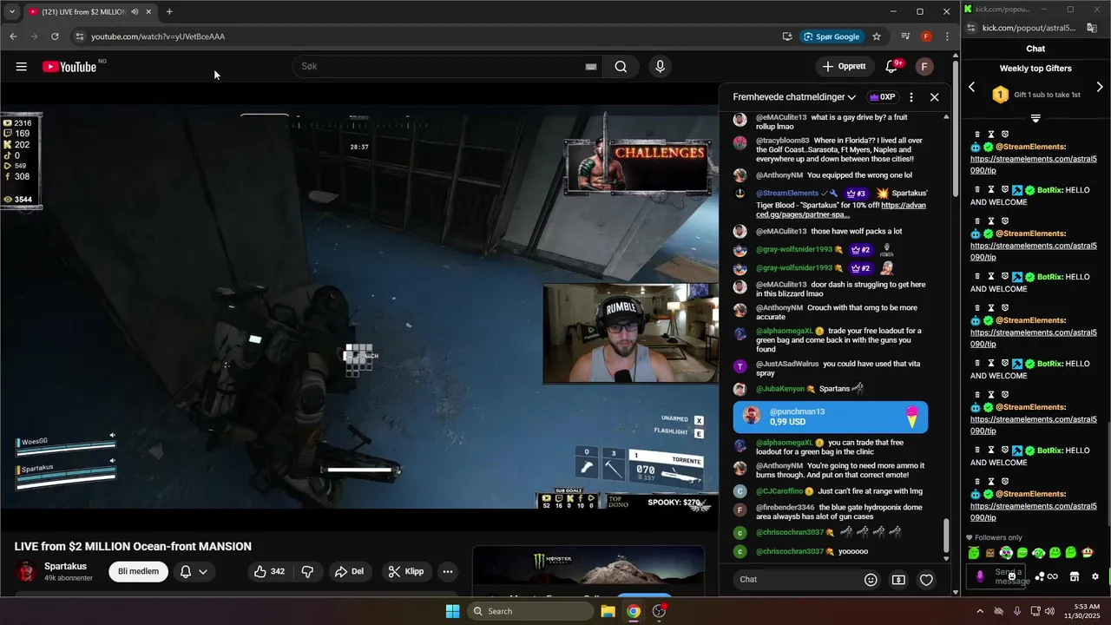The height and width of the screenshot is (625, 1111).
Task: Click the Kick message voice microphone icon
Action: coord(980,576)
